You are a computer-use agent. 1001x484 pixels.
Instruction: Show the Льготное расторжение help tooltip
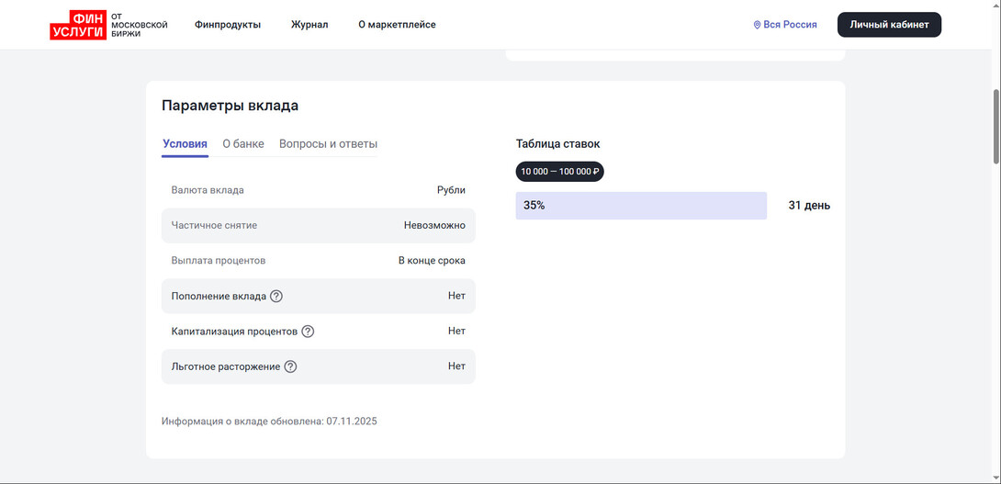pyautogui.click(x=290, y=366)
